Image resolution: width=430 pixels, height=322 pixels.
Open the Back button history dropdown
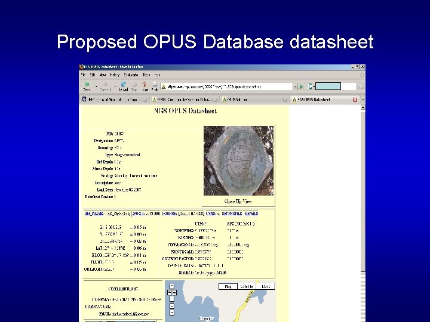[x=96, y=86]
